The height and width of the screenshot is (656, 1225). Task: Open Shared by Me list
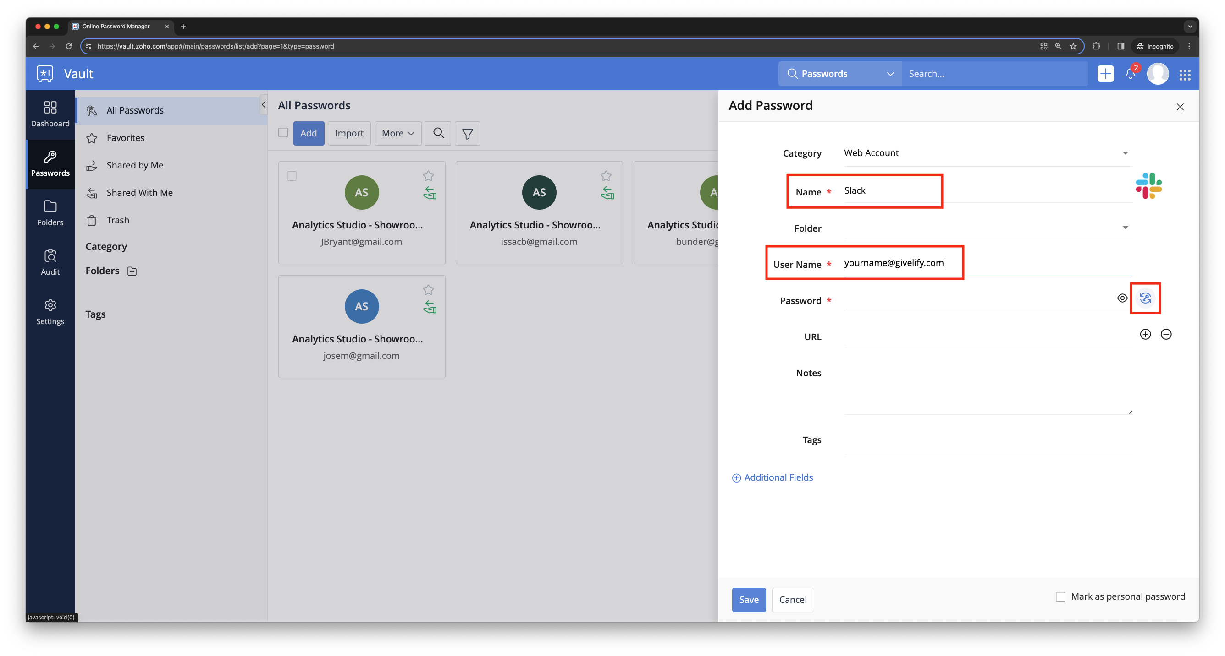171,165
